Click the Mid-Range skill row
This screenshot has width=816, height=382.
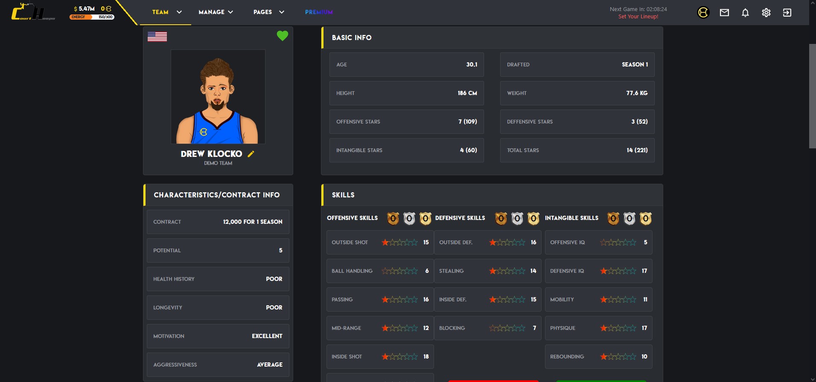380,328
